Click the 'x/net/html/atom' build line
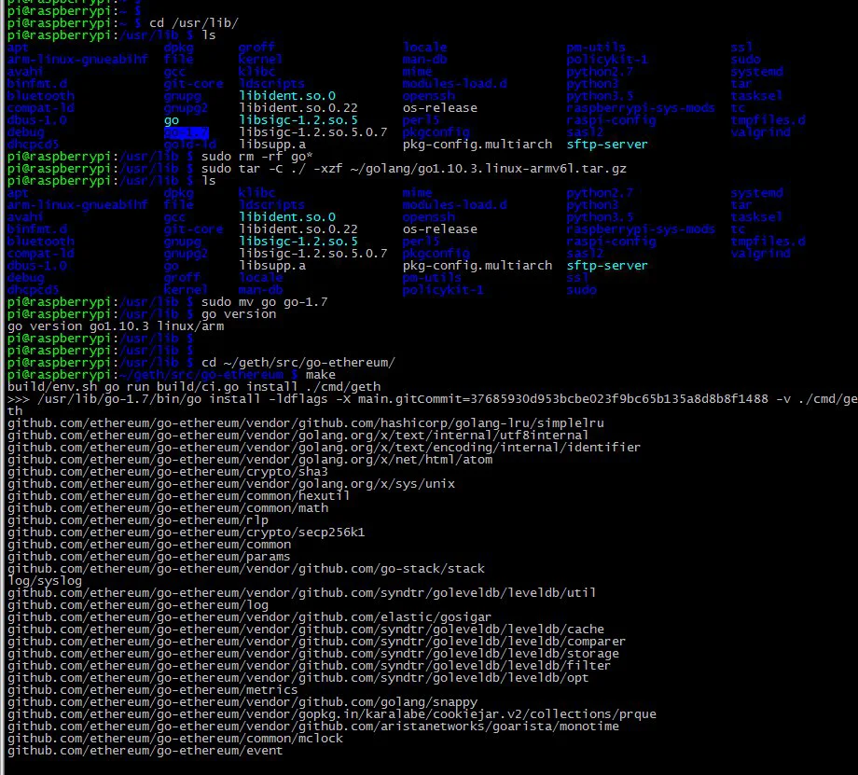The image size is (858, 775). 250,460
